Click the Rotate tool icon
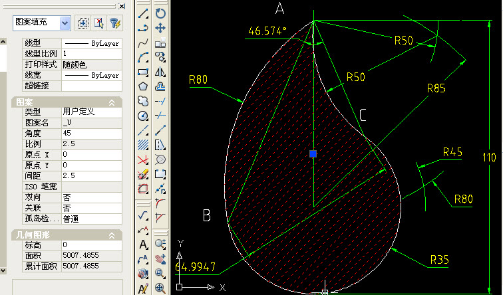The width and height of the screenshot is (503, 295). 160,13
